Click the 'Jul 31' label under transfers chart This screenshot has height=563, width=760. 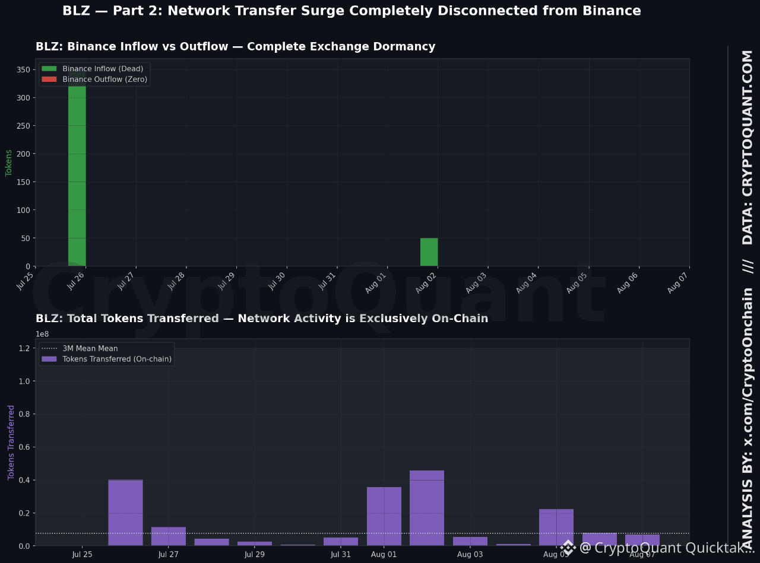click(x=341, y=555)
